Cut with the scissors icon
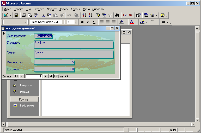This screenshot has height=133, width=201. pyautogui.click(x=43, y=16)
